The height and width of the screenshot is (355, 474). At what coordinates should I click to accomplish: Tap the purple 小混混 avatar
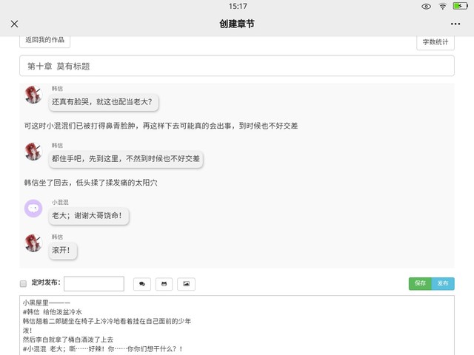point(33,209)
